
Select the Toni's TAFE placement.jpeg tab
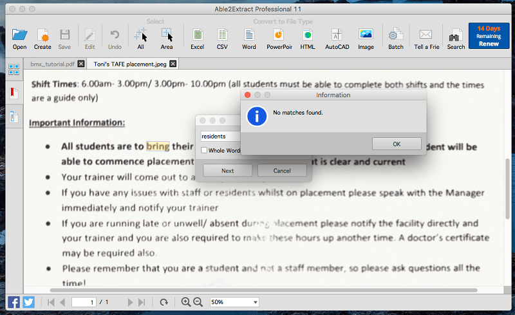(130, 64)
